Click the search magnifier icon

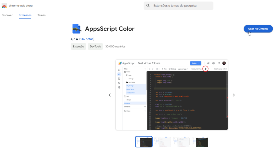click(148, 6)
